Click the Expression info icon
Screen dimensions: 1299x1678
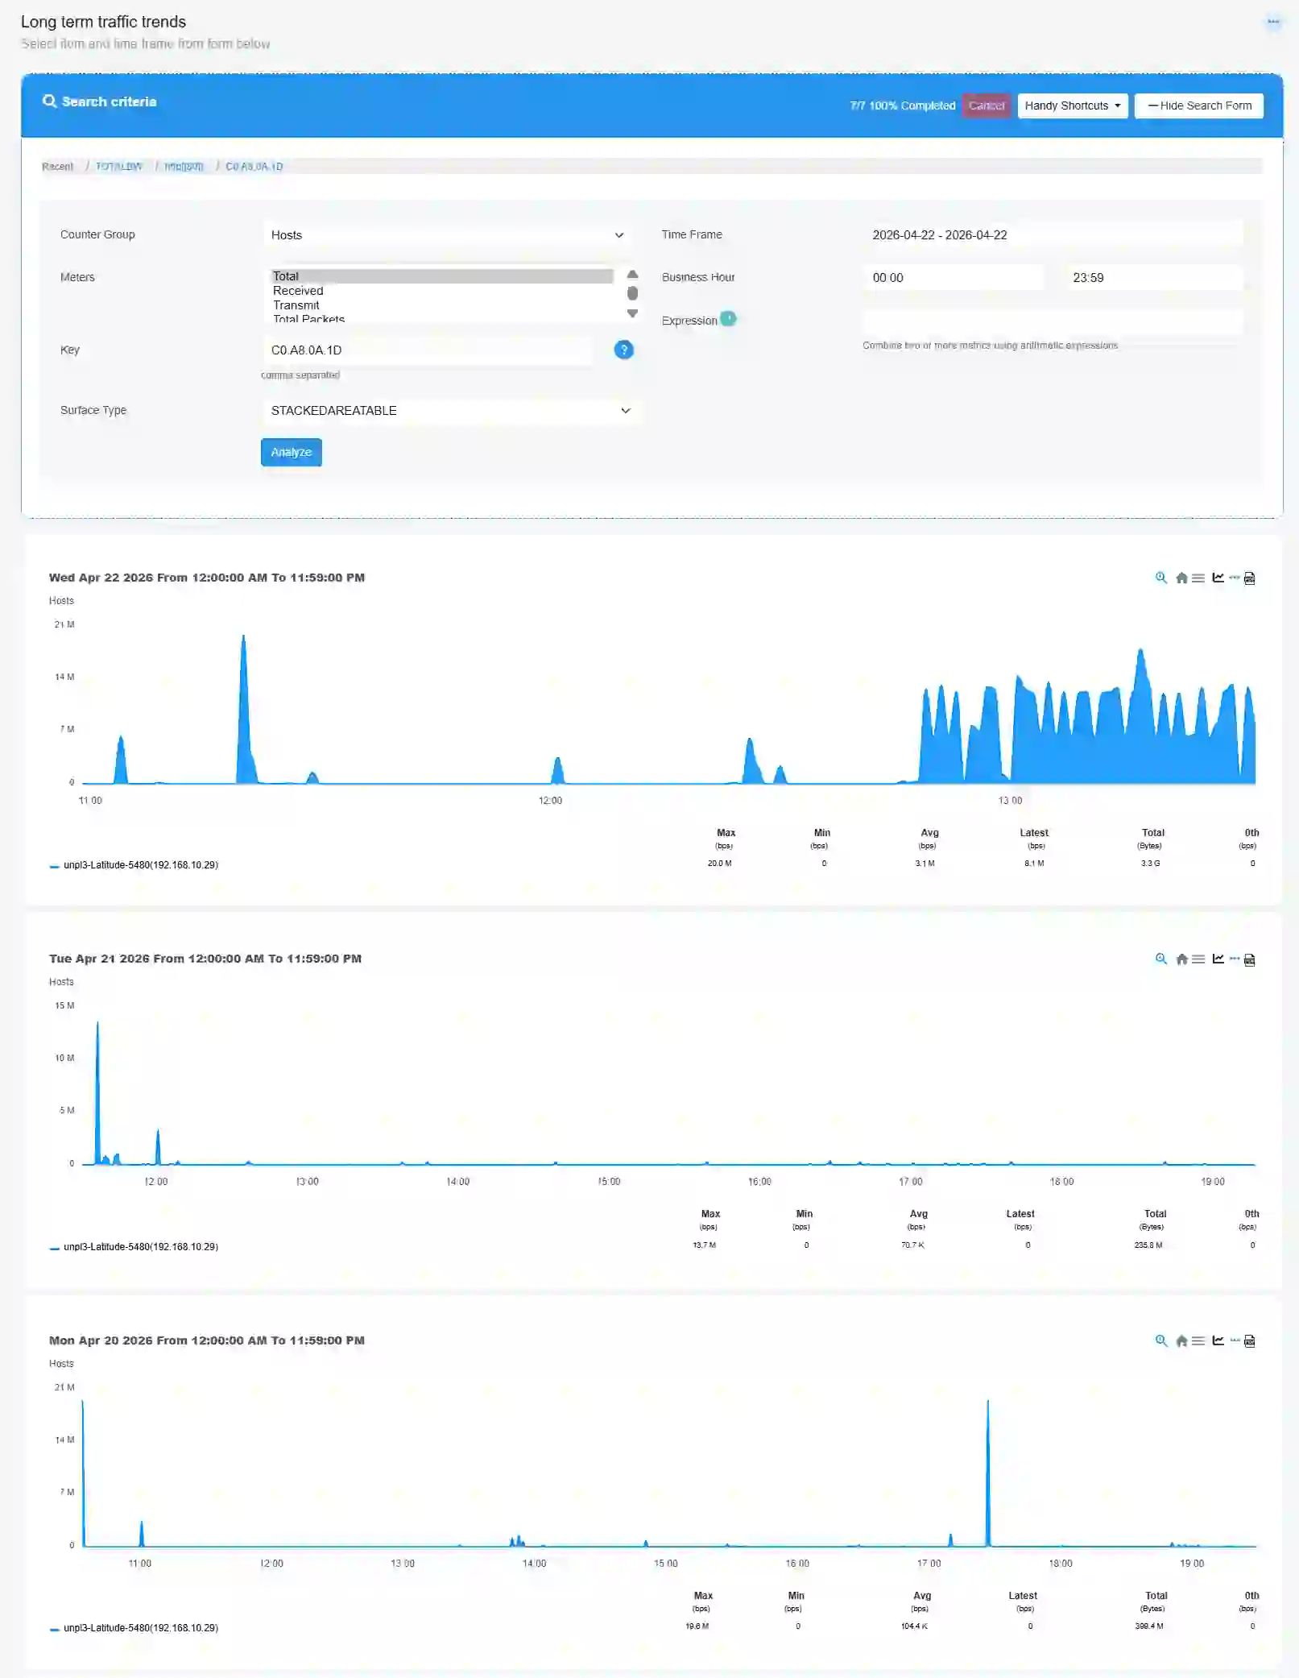point(728,318)
